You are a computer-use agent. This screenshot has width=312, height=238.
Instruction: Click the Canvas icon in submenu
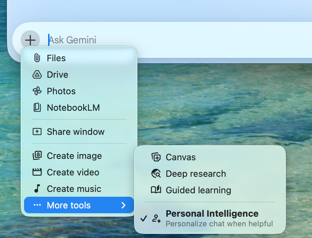click(x=156, y=157)
